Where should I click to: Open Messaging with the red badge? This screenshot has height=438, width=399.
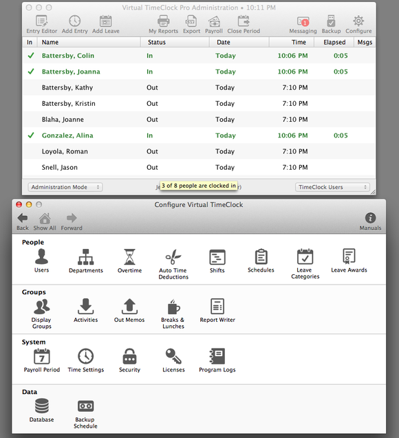click(303, 21)
